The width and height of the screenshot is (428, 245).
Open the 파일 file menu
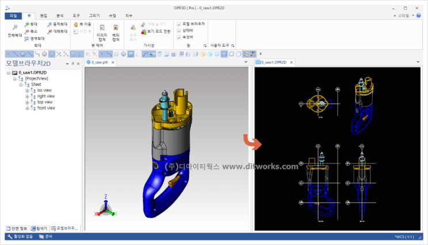point(13,16)
